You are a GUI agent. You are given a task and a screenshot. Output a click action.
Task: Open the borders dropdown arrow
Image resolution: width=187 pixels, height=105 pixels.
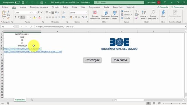click(30, 17)
